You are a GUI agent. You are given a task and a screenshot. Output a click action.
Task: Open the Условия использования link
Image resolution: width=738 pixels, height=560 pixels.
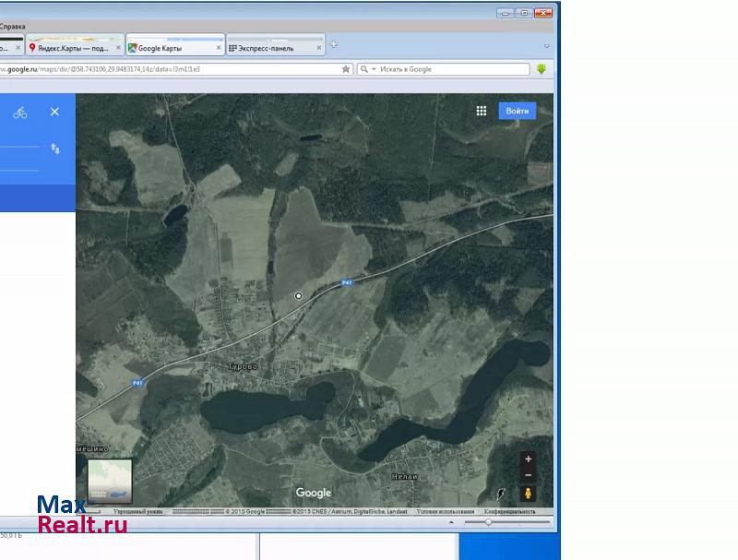pyautogui.click(x=444, y=511)
